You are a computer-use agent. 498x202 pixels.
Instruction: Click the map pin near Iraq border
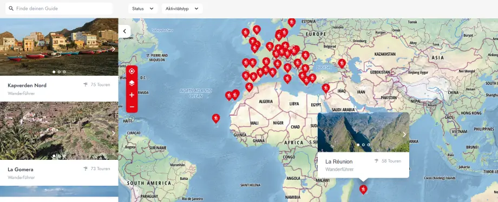[x=325, y=88]
